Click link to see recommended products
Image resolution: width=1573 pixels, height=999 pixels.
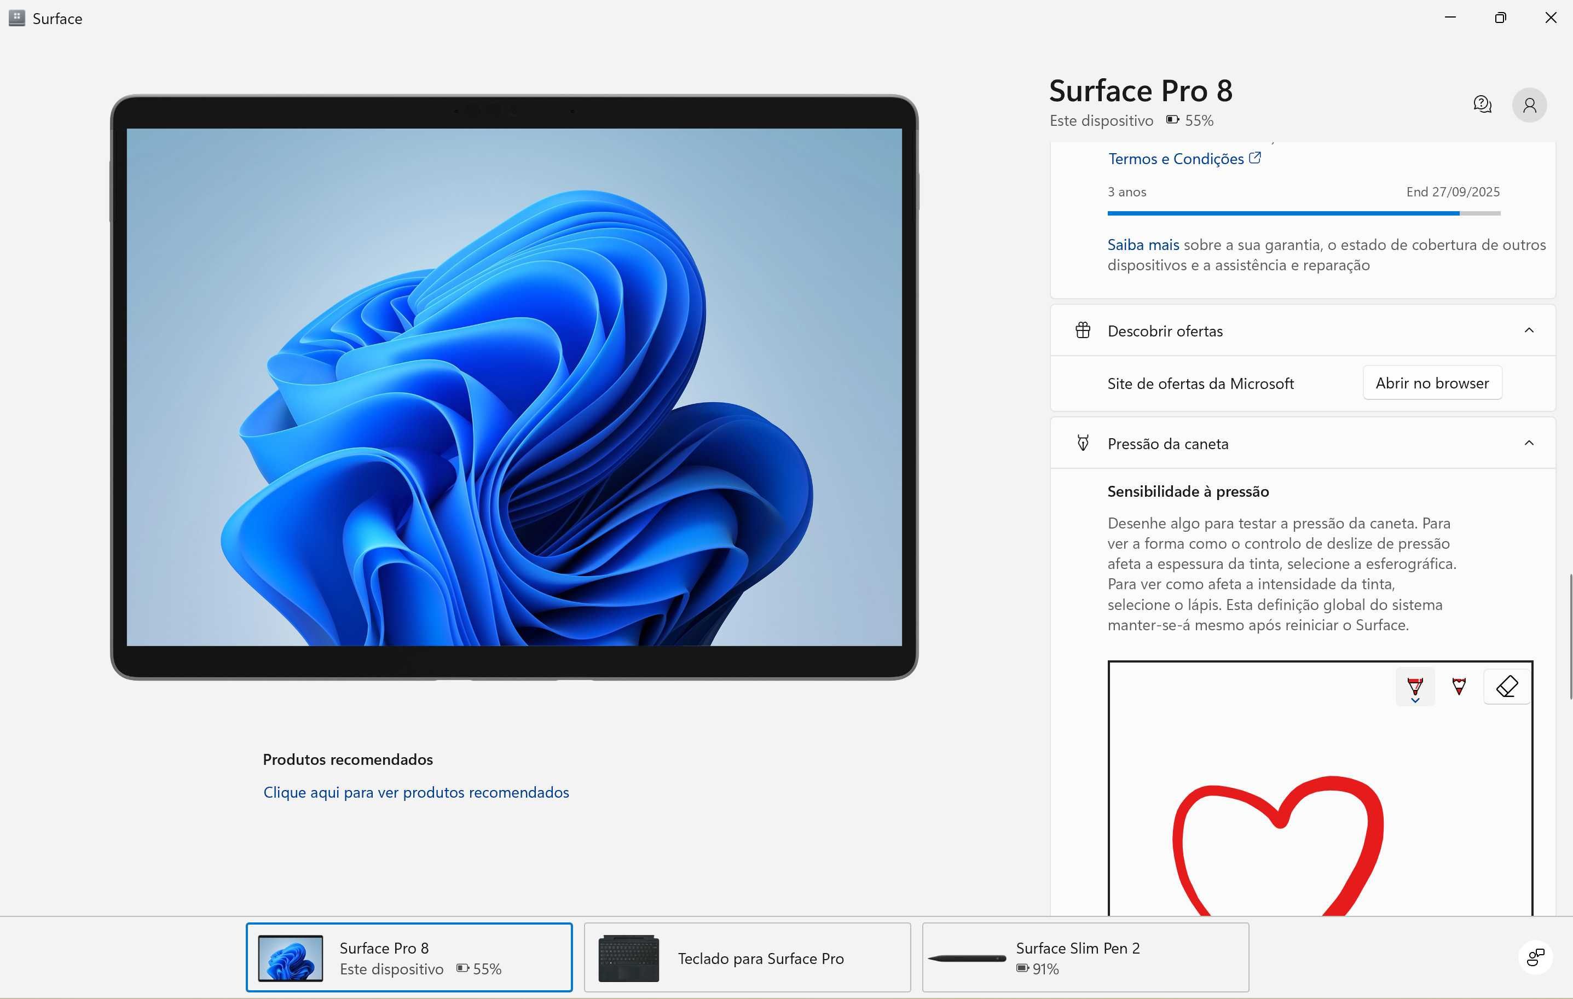(x=416, y=792)
